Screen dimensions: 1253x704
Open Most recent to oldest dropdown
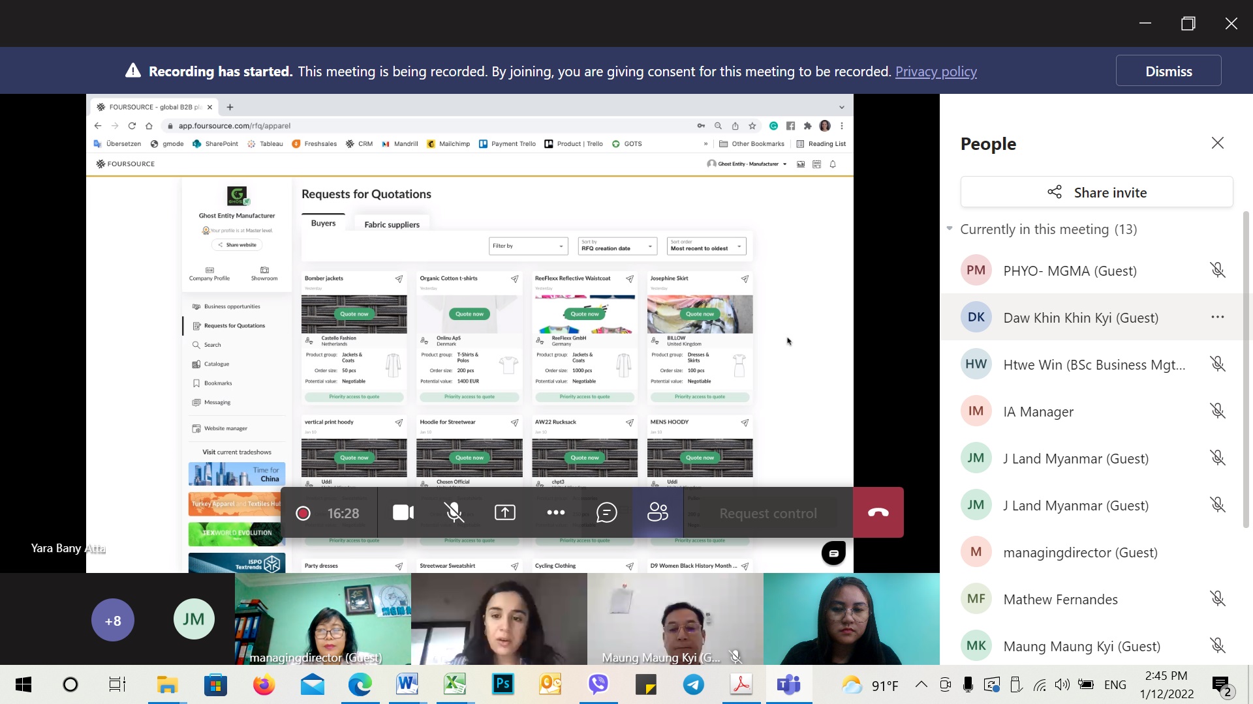point(707,246)
